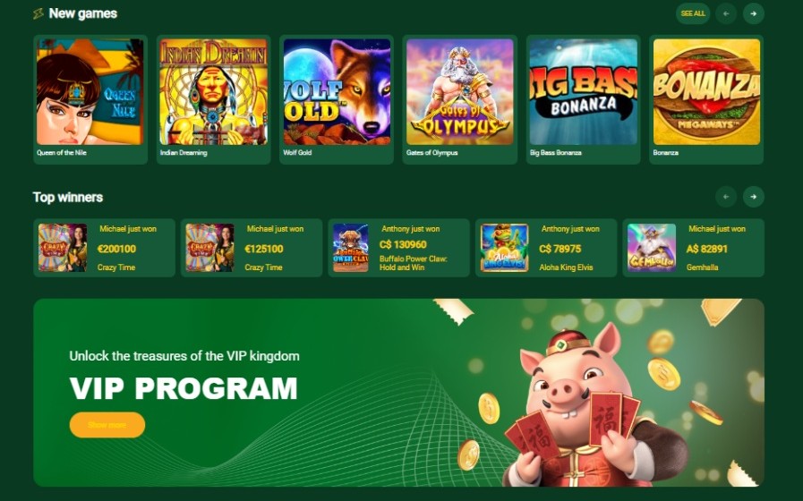The height and width of the screenshot is (501, 803).
Task: Open Crazy Time icon for €200100 win
Action: [x=63, y=248]
